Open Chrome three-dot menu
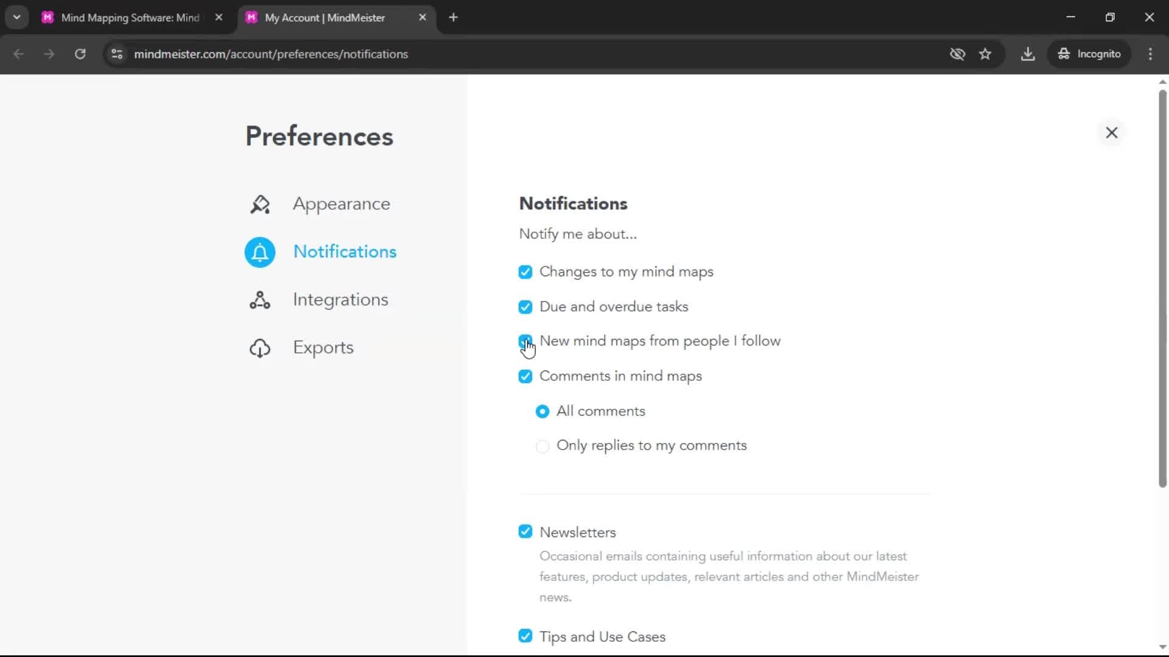The height and width of the screenshot is (657, 1169). coord(1150,54)
